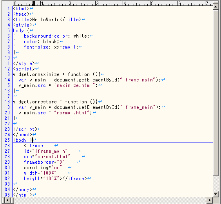Click the vertical scrollbar down arrow
The height and width of the screenshot is (204, 221).
[216, 194]
